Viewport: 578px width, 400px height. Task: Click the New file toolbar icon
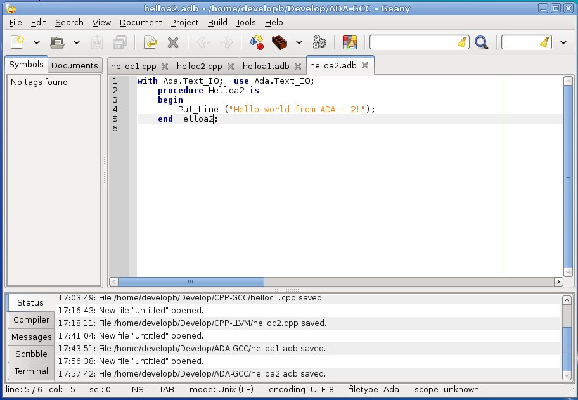coord(18,42)
